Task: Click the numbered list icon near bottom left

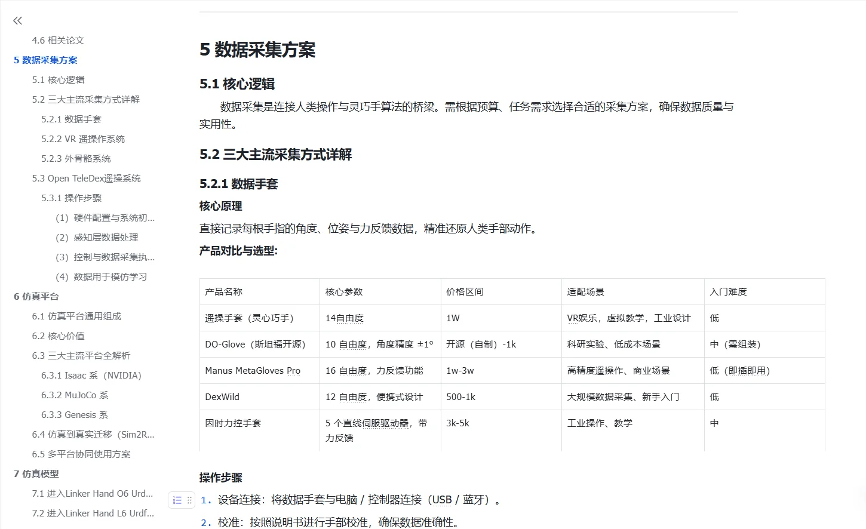Action: (x=176, y=500)
